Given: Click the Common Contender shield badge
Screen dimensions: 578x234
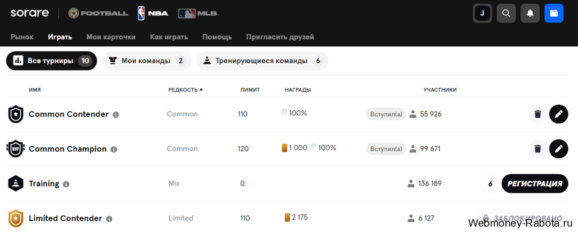Looking at the screenshot, I should pyautogui.click(x=16, y=114).
